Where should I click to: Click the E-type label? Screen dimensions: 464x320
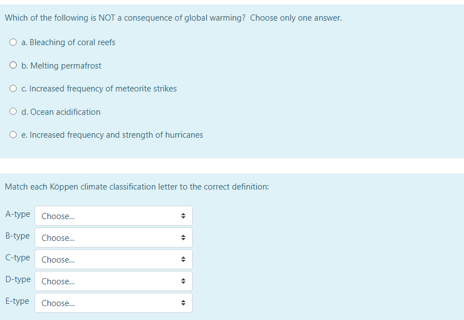point(17,301)
